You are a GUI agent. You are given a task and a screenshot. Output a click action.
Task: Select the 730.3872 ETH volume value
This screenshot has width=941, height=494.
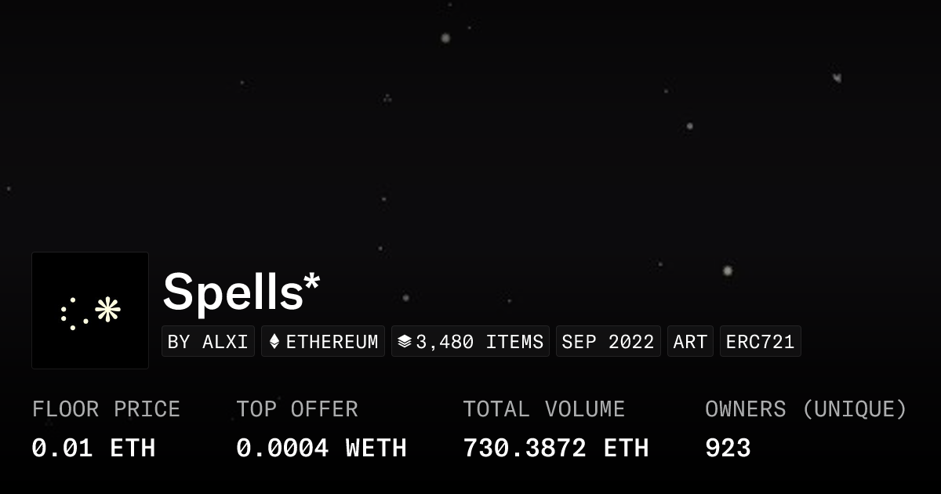tap(555, 448)
